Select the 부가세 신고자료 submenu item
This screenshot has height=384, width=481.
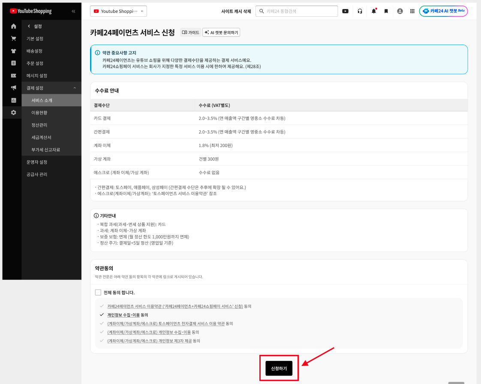click(51, 150)
